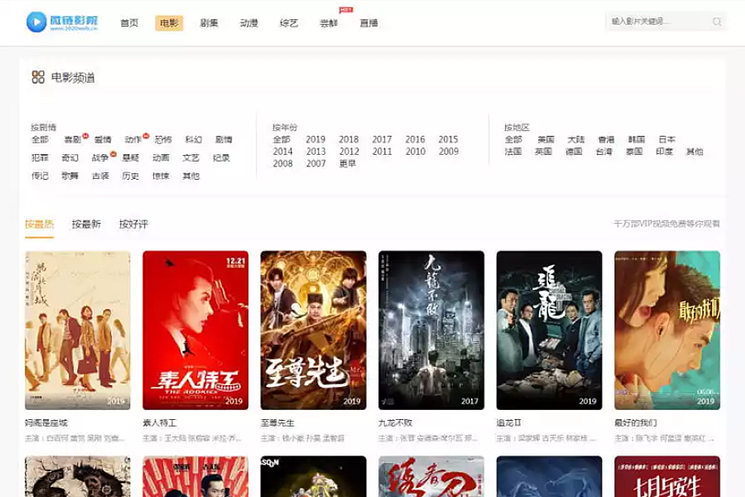The width and height of the screenshot is (745, 497).
Task: Open the 追龙Ⅱ movie poster
Action: pyautogui.click(x=550, y=330)
